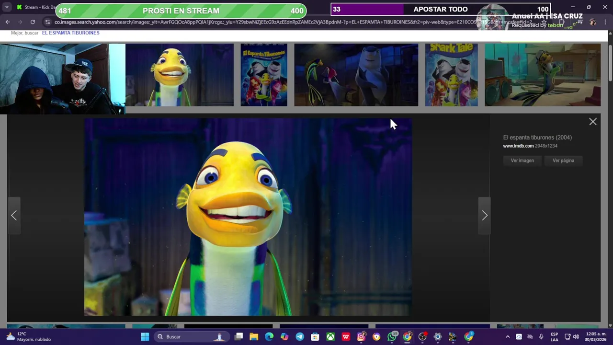
Task: Click the large preview image of Oscar
Action: tap(248, 217)
